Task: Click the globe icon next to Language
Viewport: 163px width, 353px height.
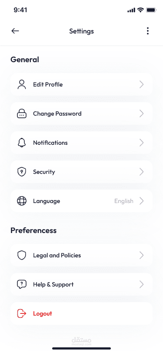Action: coord(22,201)
